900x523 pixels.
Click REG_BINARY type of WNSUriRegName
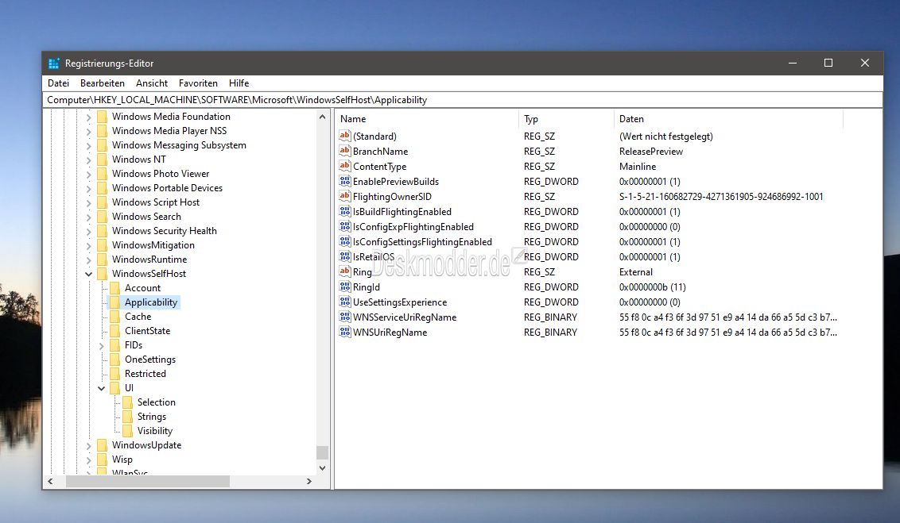point(550,333)
